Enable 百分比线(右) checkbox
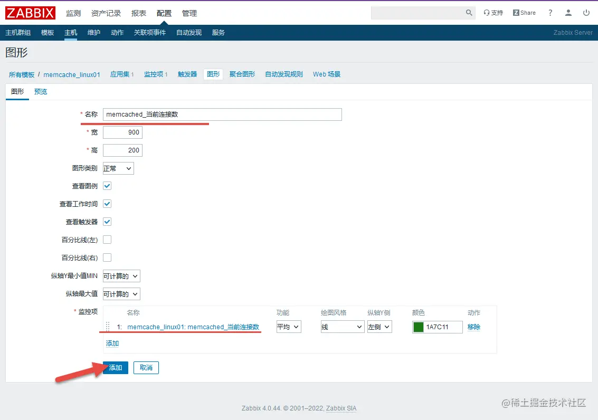Screen dimensions: 598x420 click(107, 257)
